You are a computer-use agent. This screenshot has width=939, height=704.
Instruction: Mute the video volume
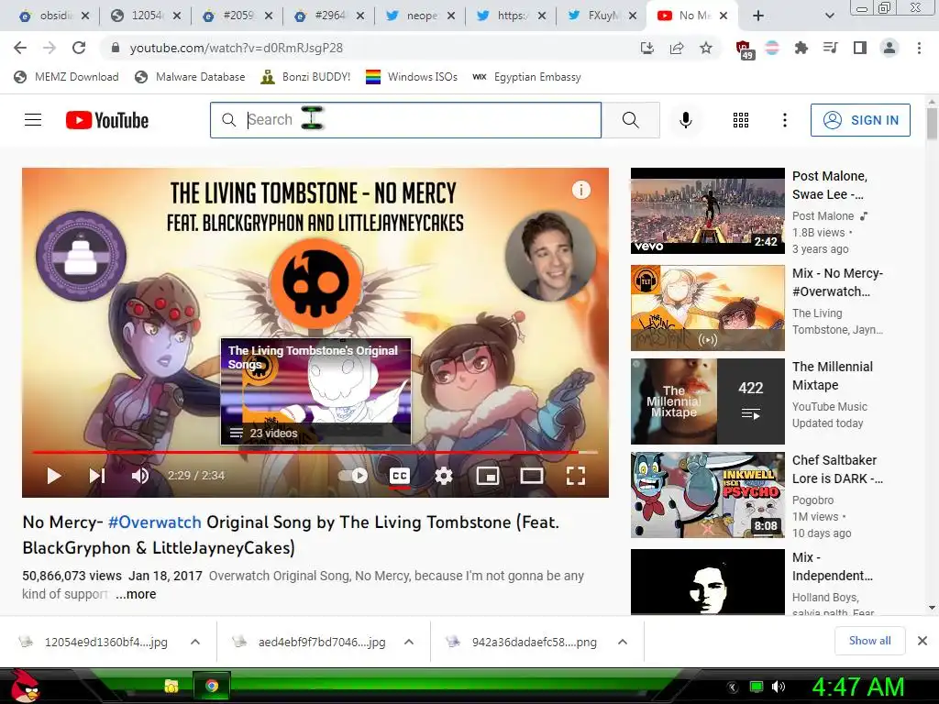click(x=140, y=476)
